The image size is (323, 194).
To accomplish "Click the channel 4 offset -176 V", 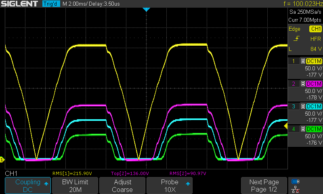I will click(314, 143).
